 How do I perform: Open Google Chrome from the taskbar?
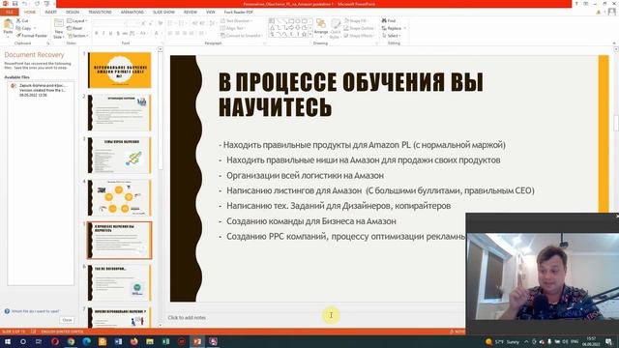[x=71, y=341]
